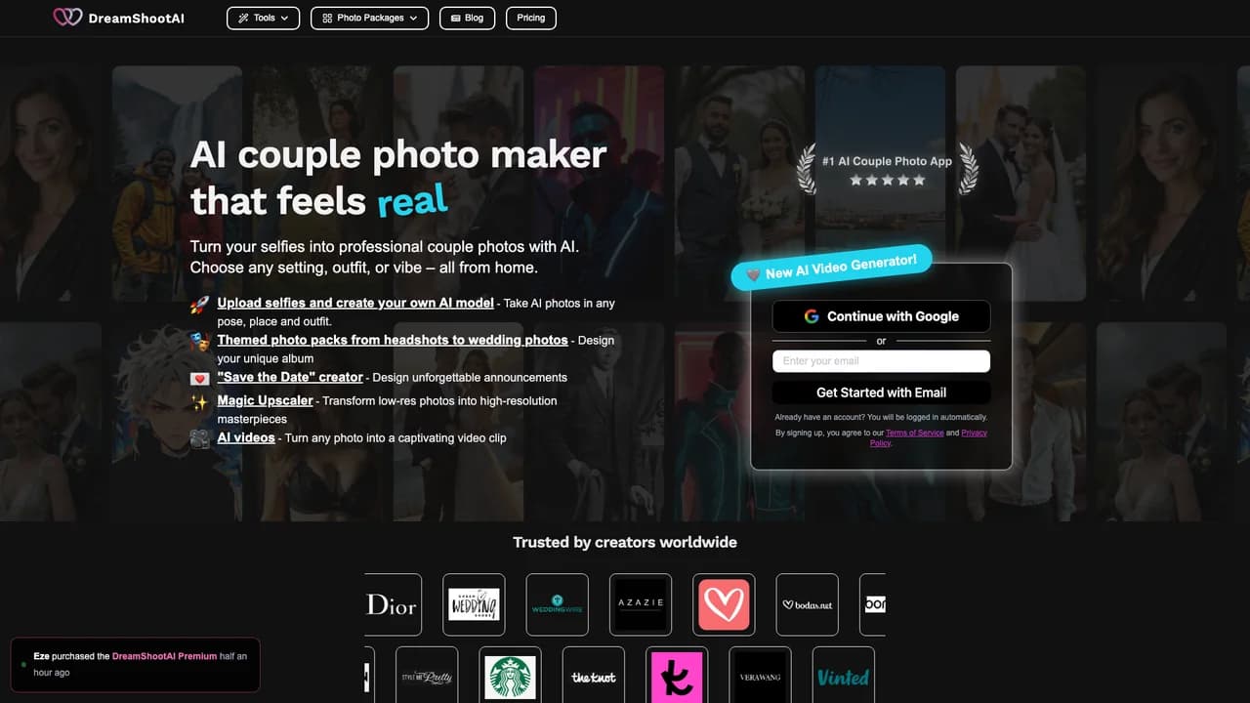The image size is (1250, 703).
Task: Open the Terms of Service link
Action: [915, 433]
